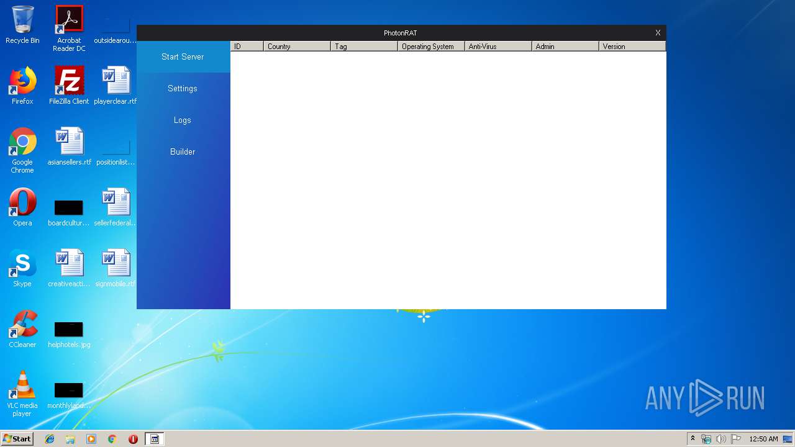Select the FileZilla Client icon
Screen dimensions: 795x447
point(69,86)
